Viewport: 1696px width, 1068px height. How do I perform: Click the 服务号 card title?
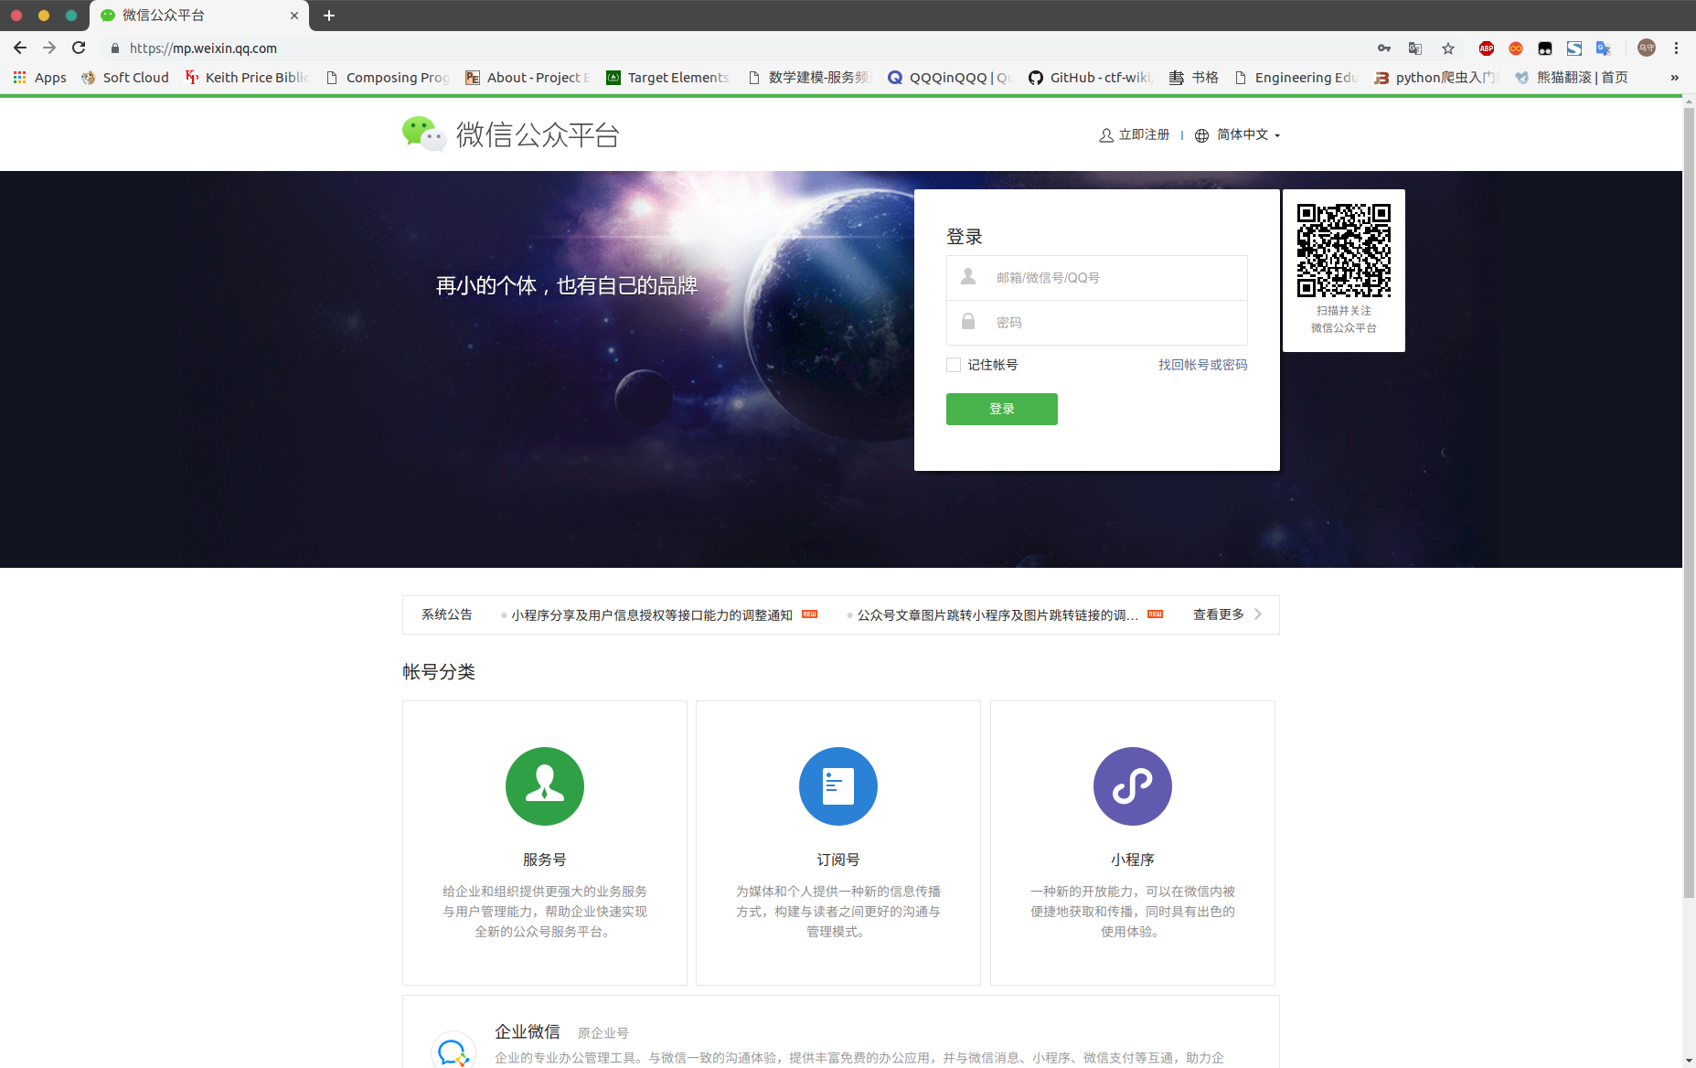click(545, 860)
